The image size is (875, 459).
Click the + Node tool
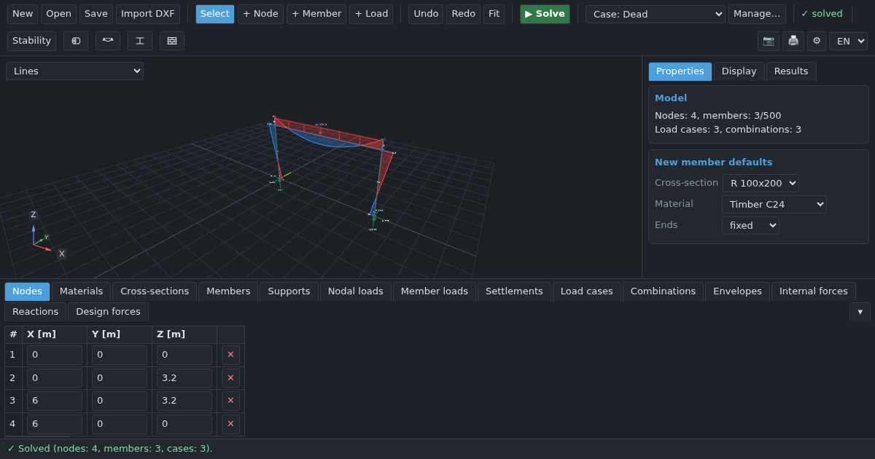(260, 14)
